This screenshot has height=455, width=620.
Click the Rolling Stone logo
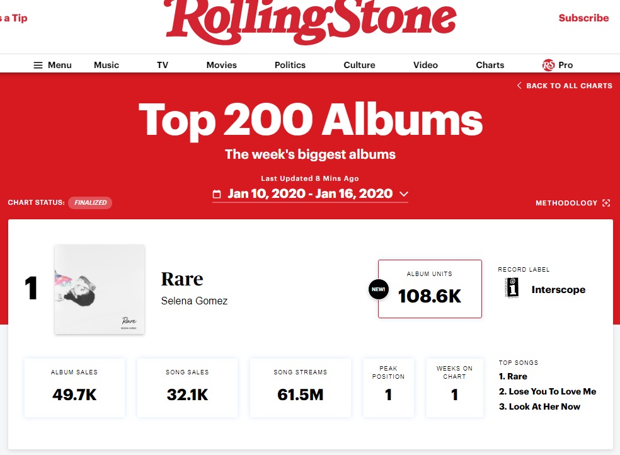(x=310, y=23)
